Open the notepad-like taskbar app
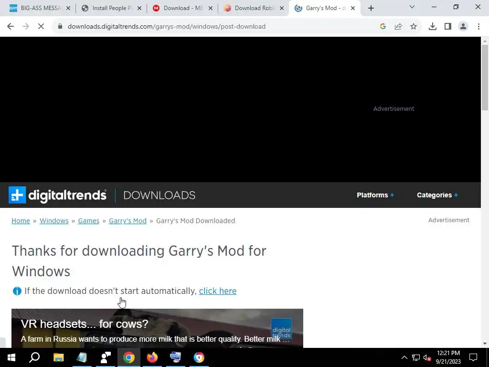The height and width of the screenshot is (367, 489). pos(82,357)
